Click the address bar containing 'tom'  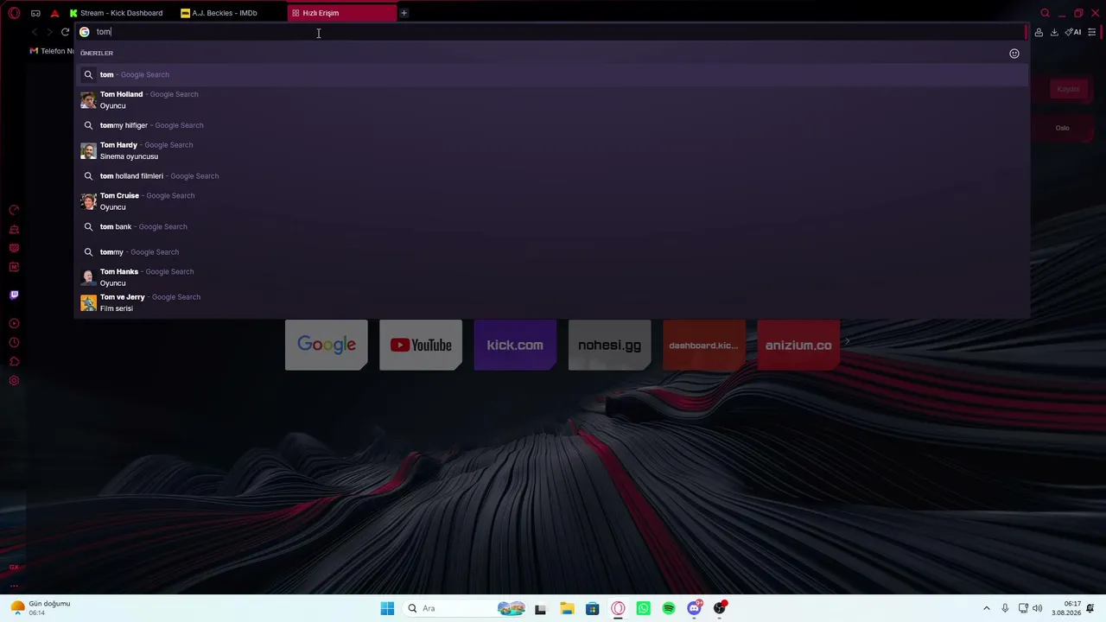click(550, 32)
